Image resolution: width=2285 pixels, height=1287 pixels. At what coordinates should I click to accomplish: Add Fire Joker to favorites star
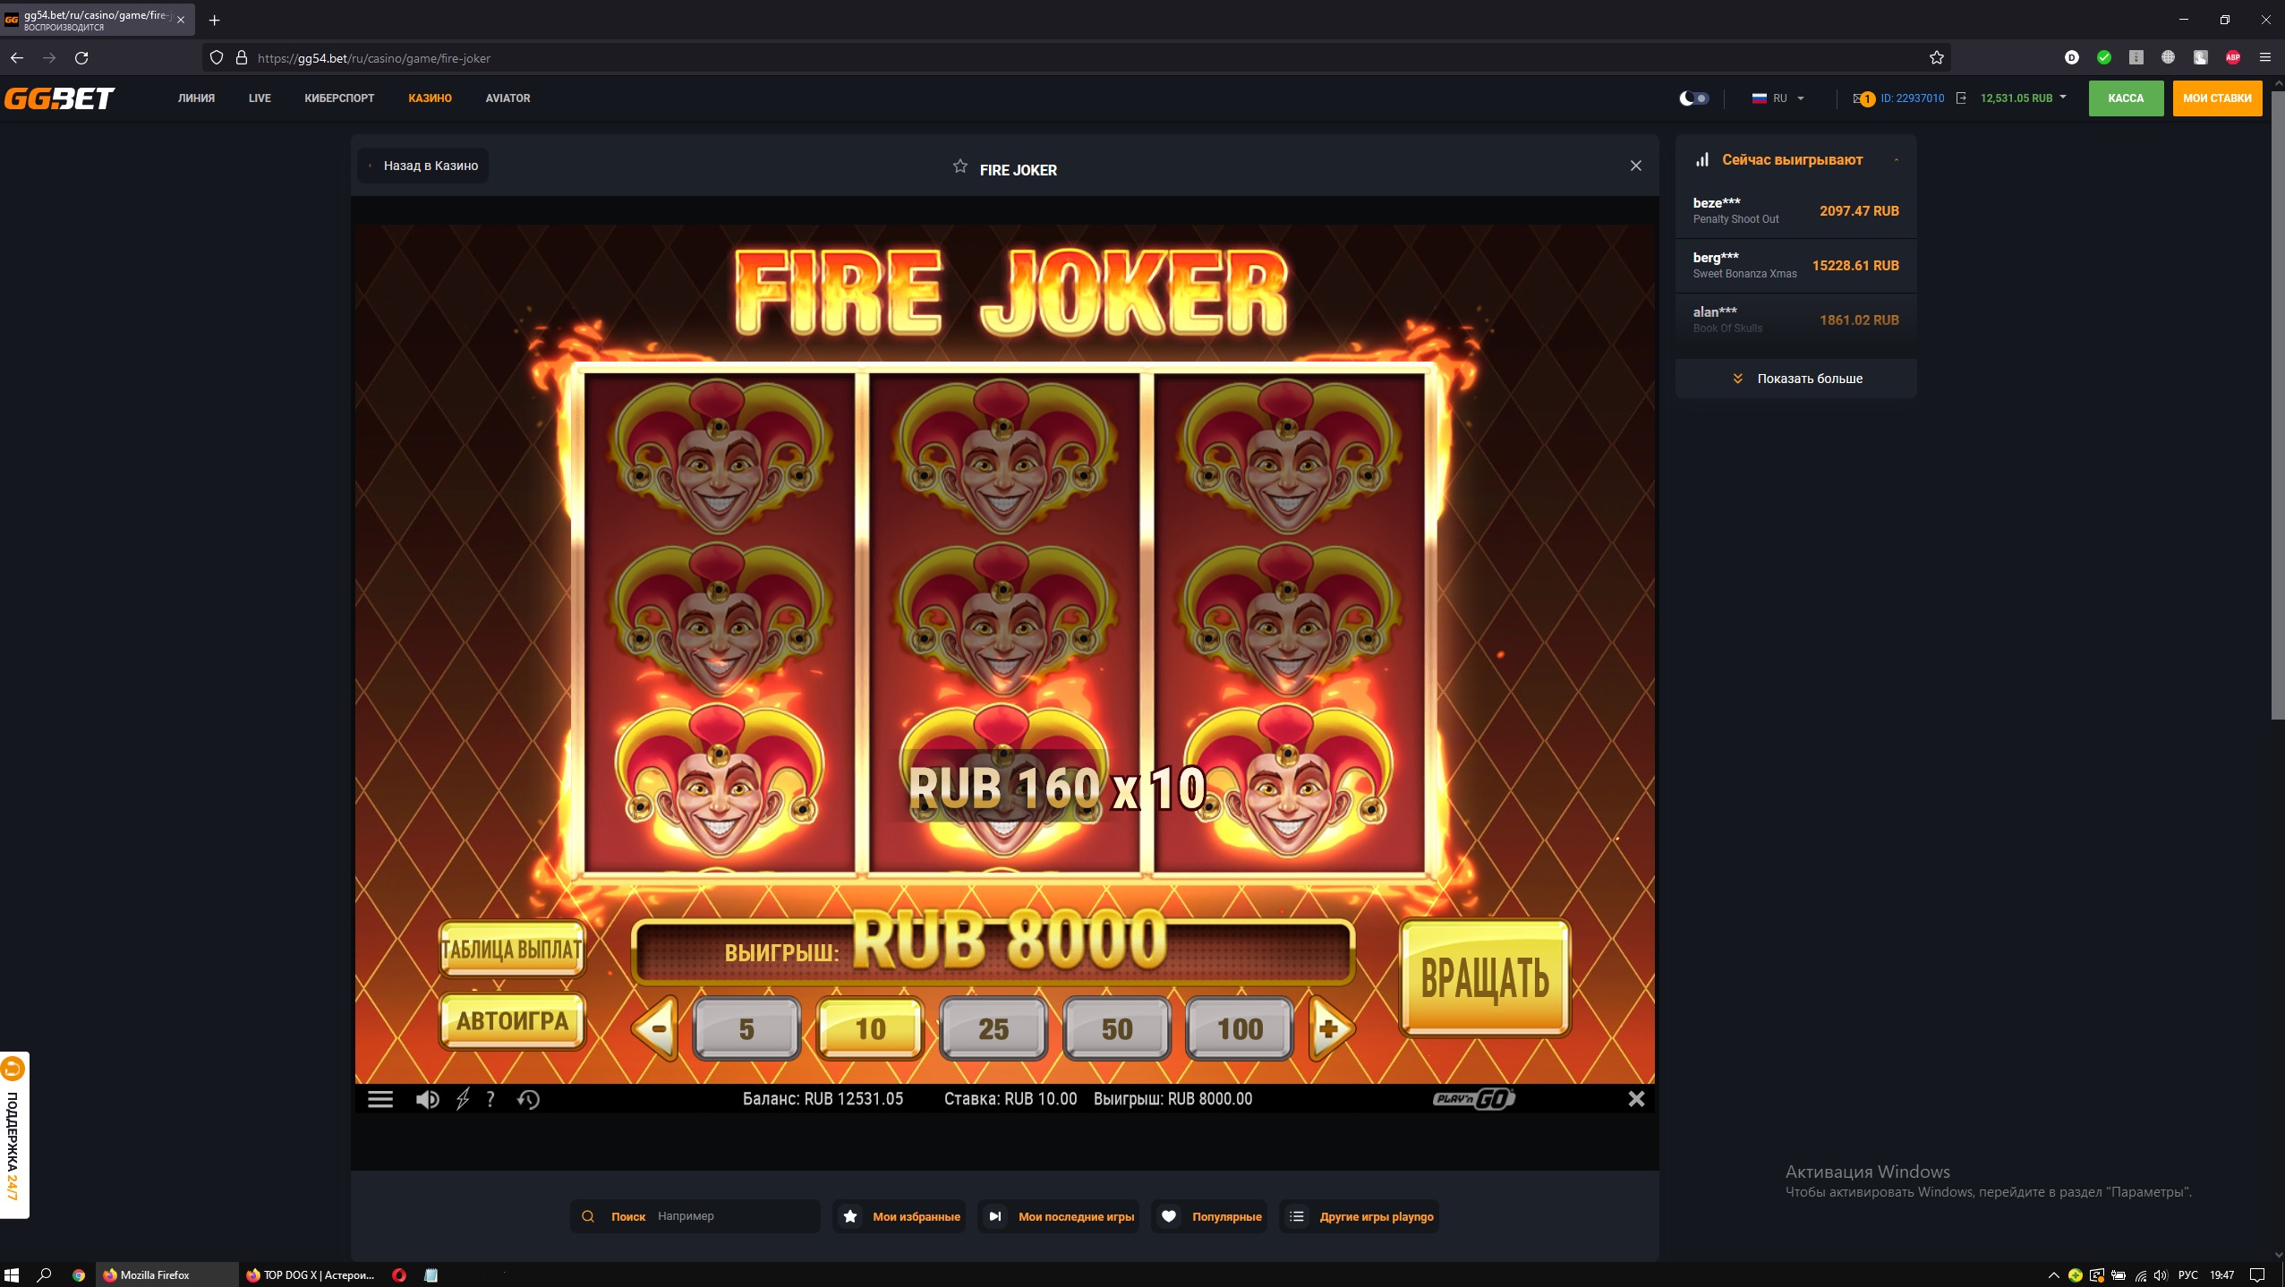tap(959, 167)
